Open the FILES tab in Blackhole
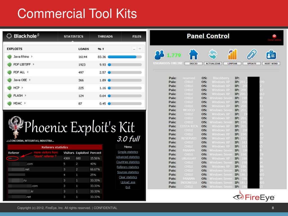288x216 pixels. [x=137, y=37]
